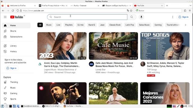Open History in the sidebar
This screenshot has height=108, width=193.
tap(16, 51)
